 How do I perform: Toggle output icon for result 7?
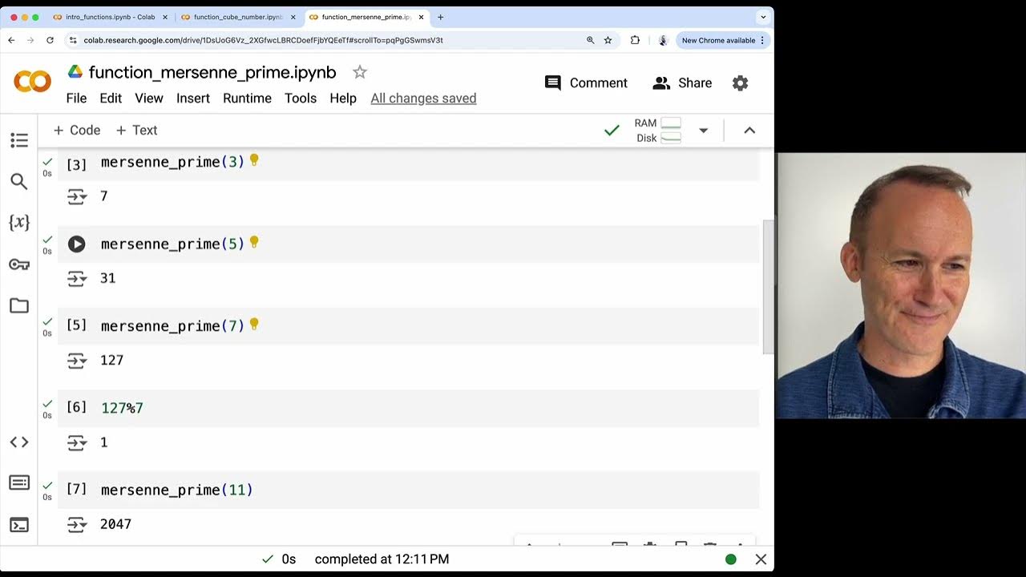[x=77, y=197]
